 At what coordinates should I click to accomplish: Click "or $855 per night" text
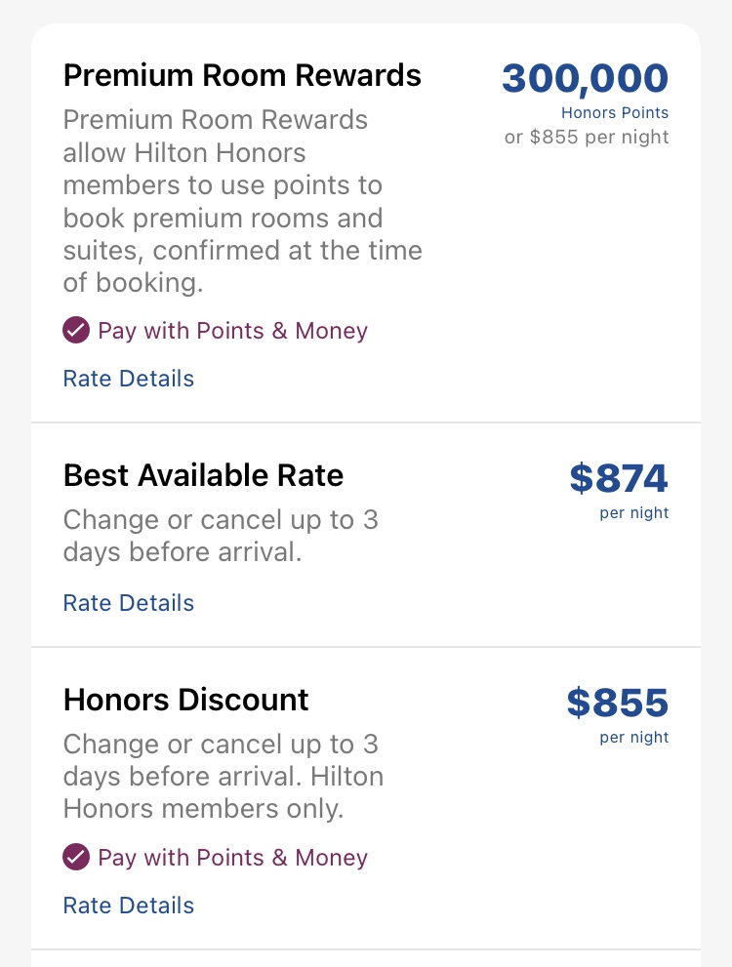click(587, 137)
